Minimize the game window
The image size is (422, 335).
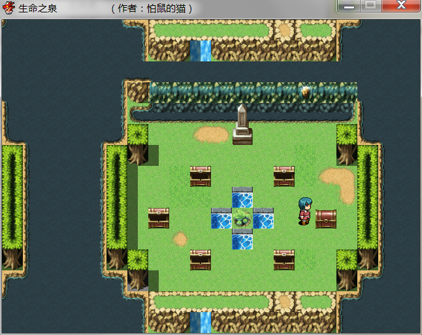click(x=349, y=6)
